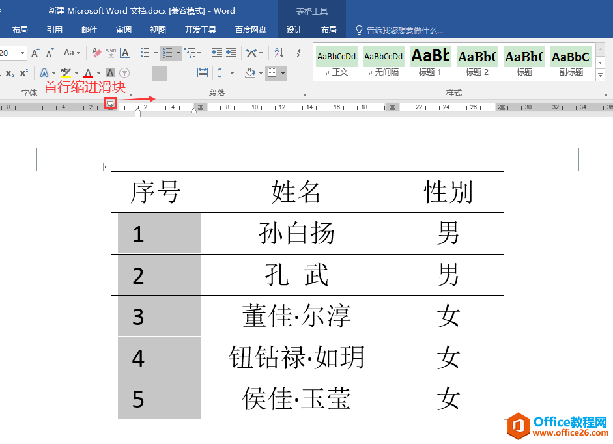Switch to the 审阅 tab
This screenshot has width=613, height=444.
124,30
